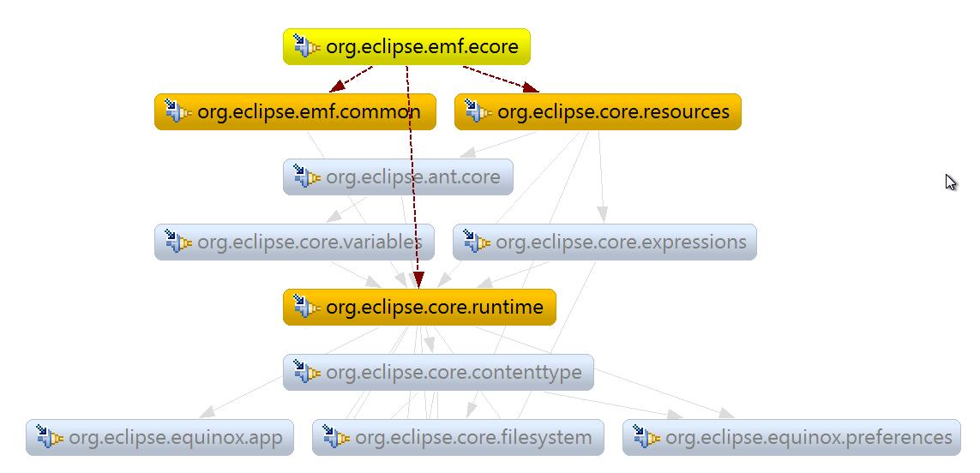Select the org.eclipse.core.resources node label
This screenshot has width=980, height=473.
[x=613, y=112]
